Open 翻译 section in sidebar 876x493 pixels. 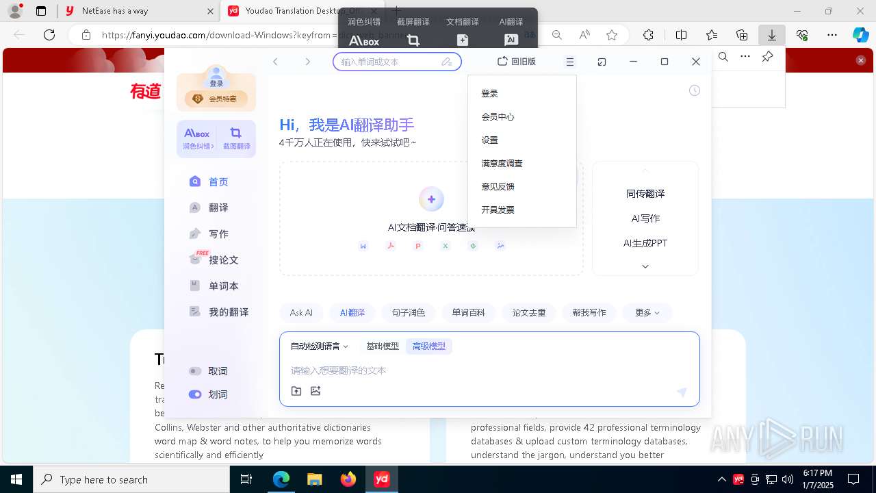pos(209,207)
